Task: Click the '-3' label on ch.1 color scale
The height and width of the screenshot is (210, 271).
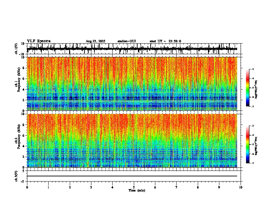Action: click(253, 69)
